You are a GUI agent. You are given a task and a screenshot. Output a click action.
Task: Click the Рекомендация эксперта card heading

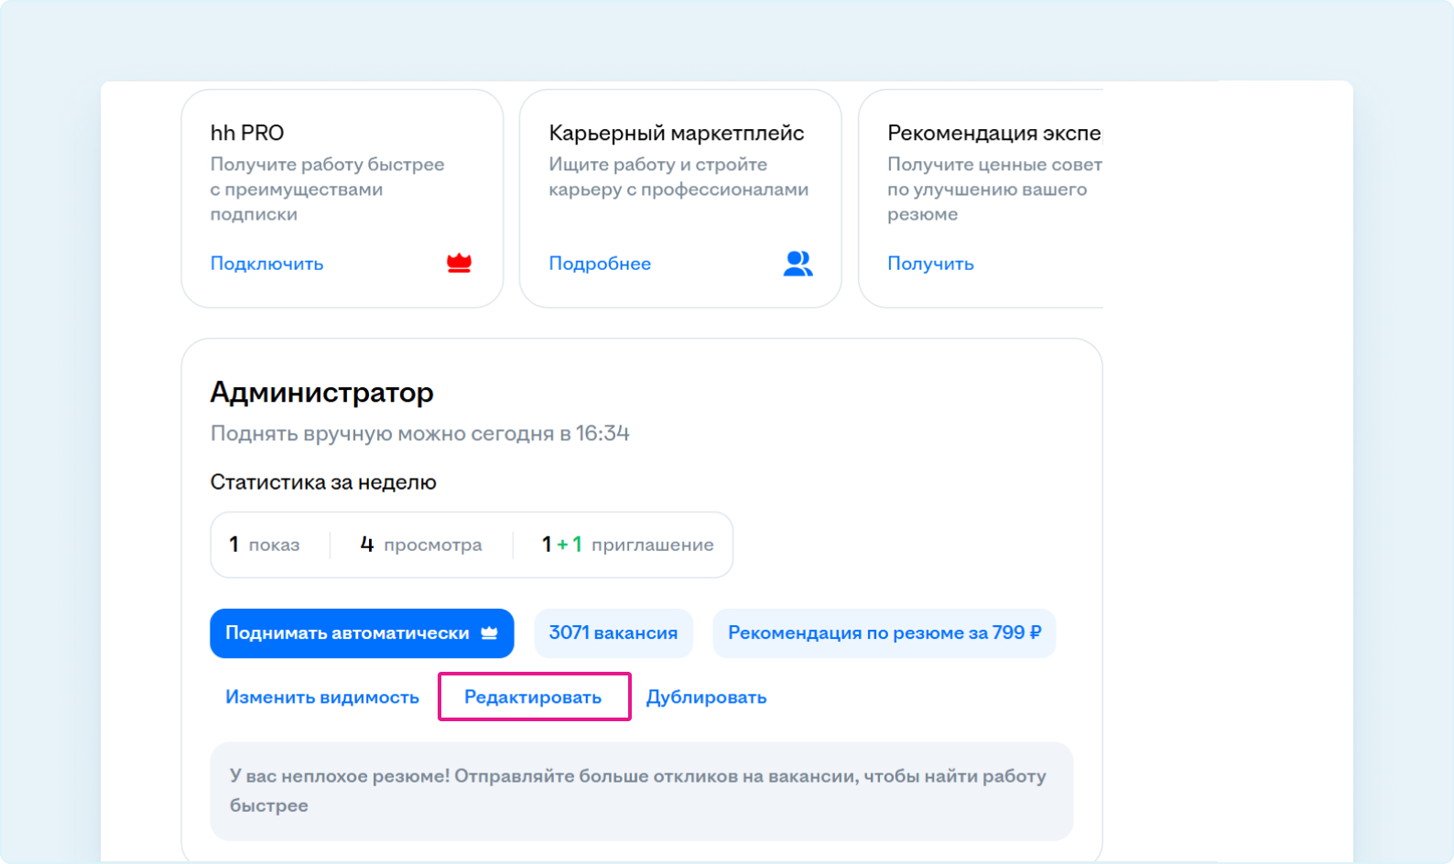[x=993, y=134]
